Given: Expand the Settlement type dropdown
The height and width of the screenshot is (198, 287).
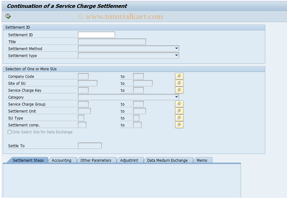Looking at the screenshot, I should tap(176, 55).
